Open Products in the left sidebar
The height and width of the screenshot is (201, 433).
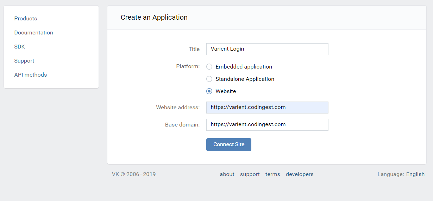click(x=26, y=19)
